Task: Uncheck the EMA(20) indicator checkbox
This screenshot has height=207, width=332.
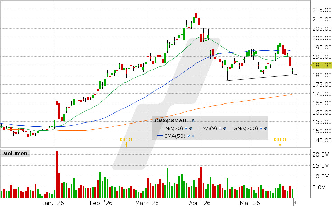Action: point(186,128)
